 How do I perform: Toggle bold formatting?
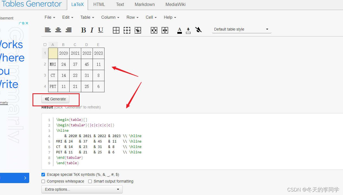(x=84, y=30)
